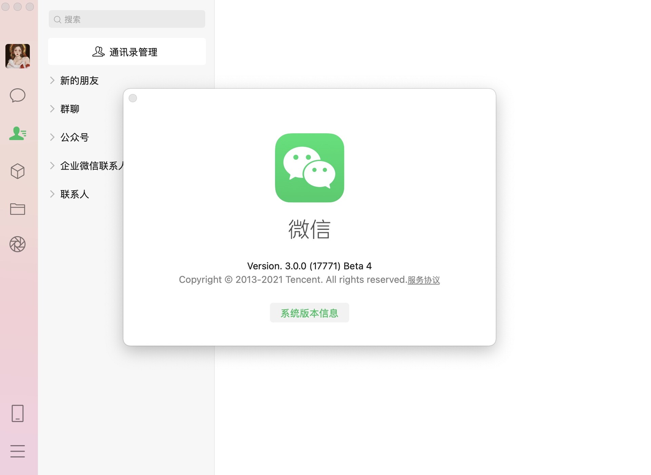Open the Moments shutter icon

18,244
